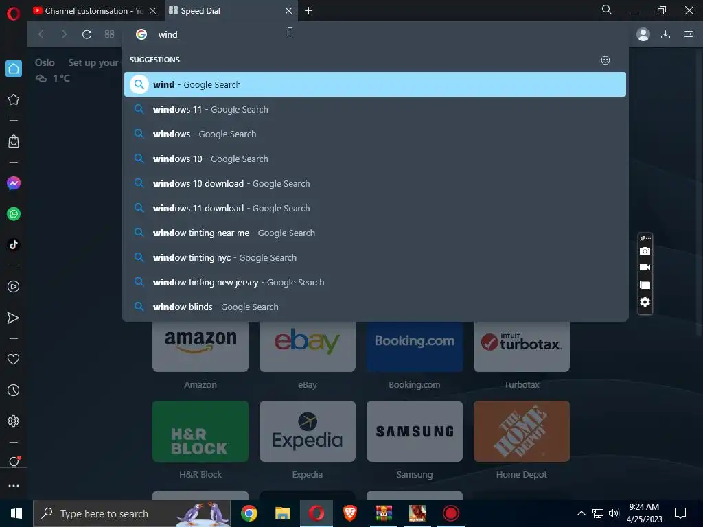Click the address bar containing 'wind'
Image resolution: width=703 pixels, height=527 pixels.
[374, 34]
